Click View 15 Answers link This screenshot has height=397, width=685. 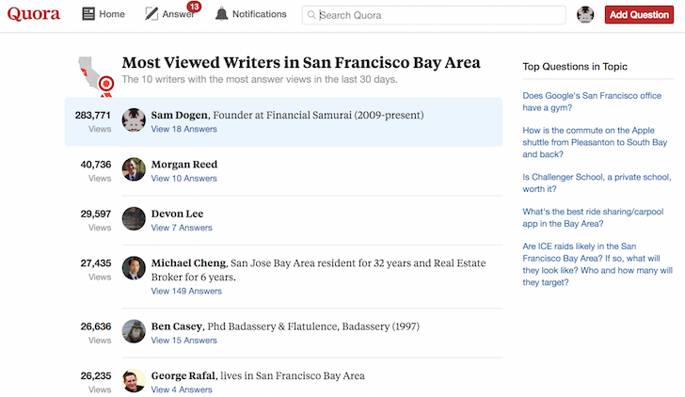click(x=183, y=341)
